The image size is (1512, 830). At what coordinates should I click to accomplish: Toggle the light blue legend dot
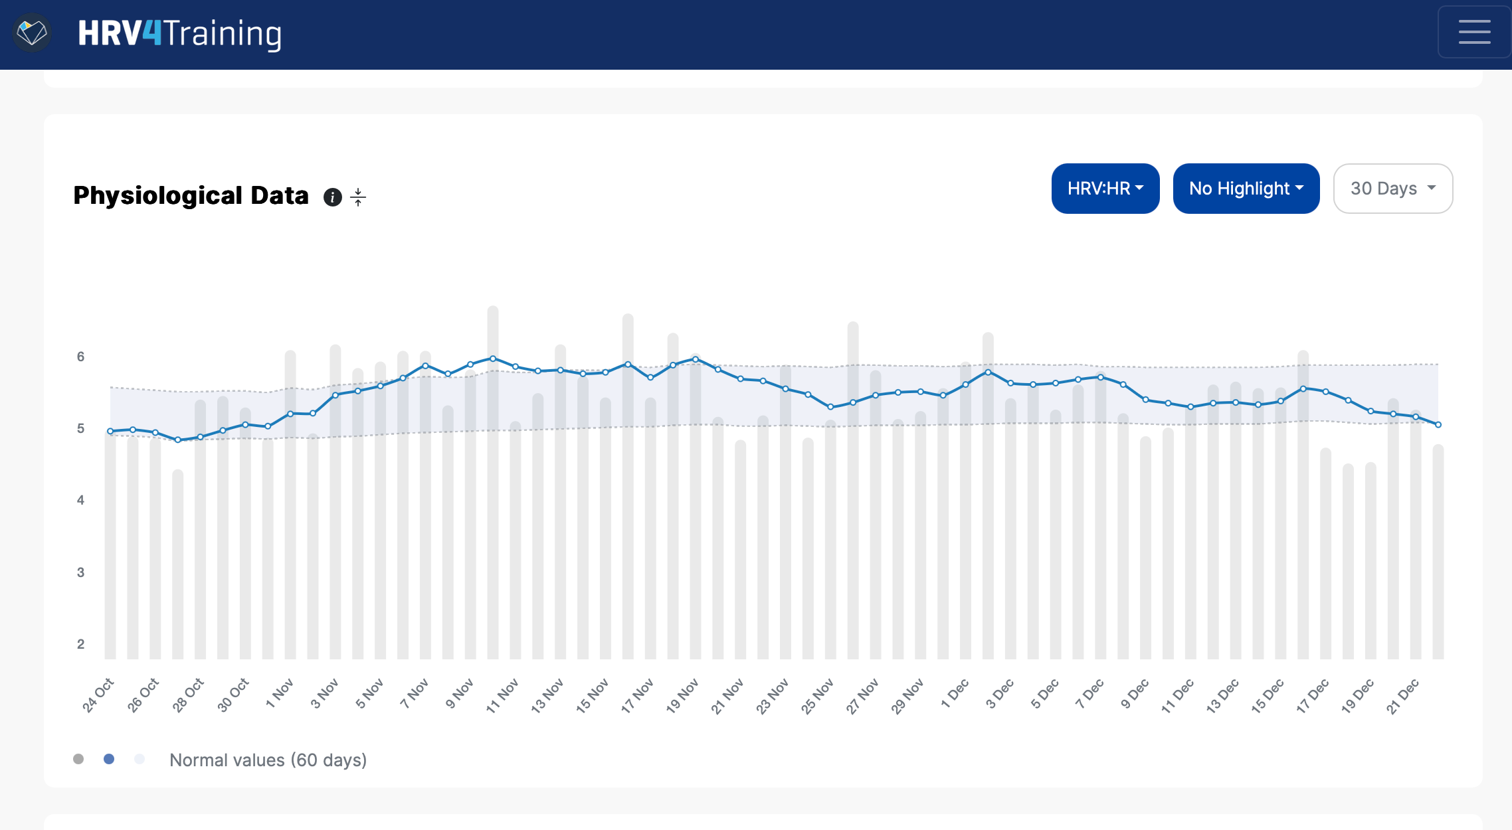point(140,758)
